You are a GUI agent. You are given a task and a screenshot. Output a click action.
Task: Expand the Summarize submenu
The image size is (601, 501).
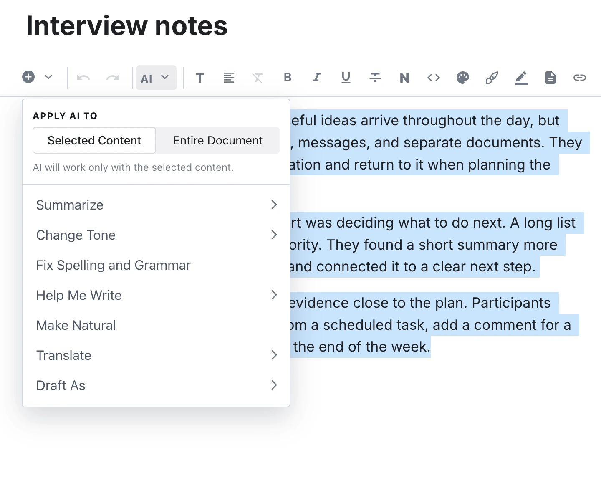(x=156, y=205)
